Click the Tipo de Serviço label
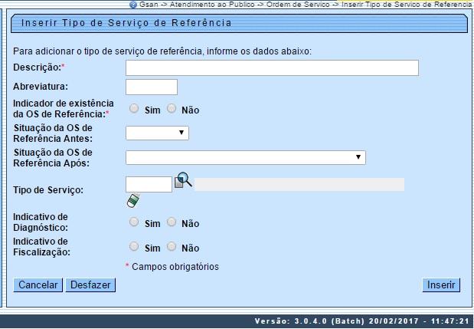The height and width of the screenshot is (329, 474). 48,190
